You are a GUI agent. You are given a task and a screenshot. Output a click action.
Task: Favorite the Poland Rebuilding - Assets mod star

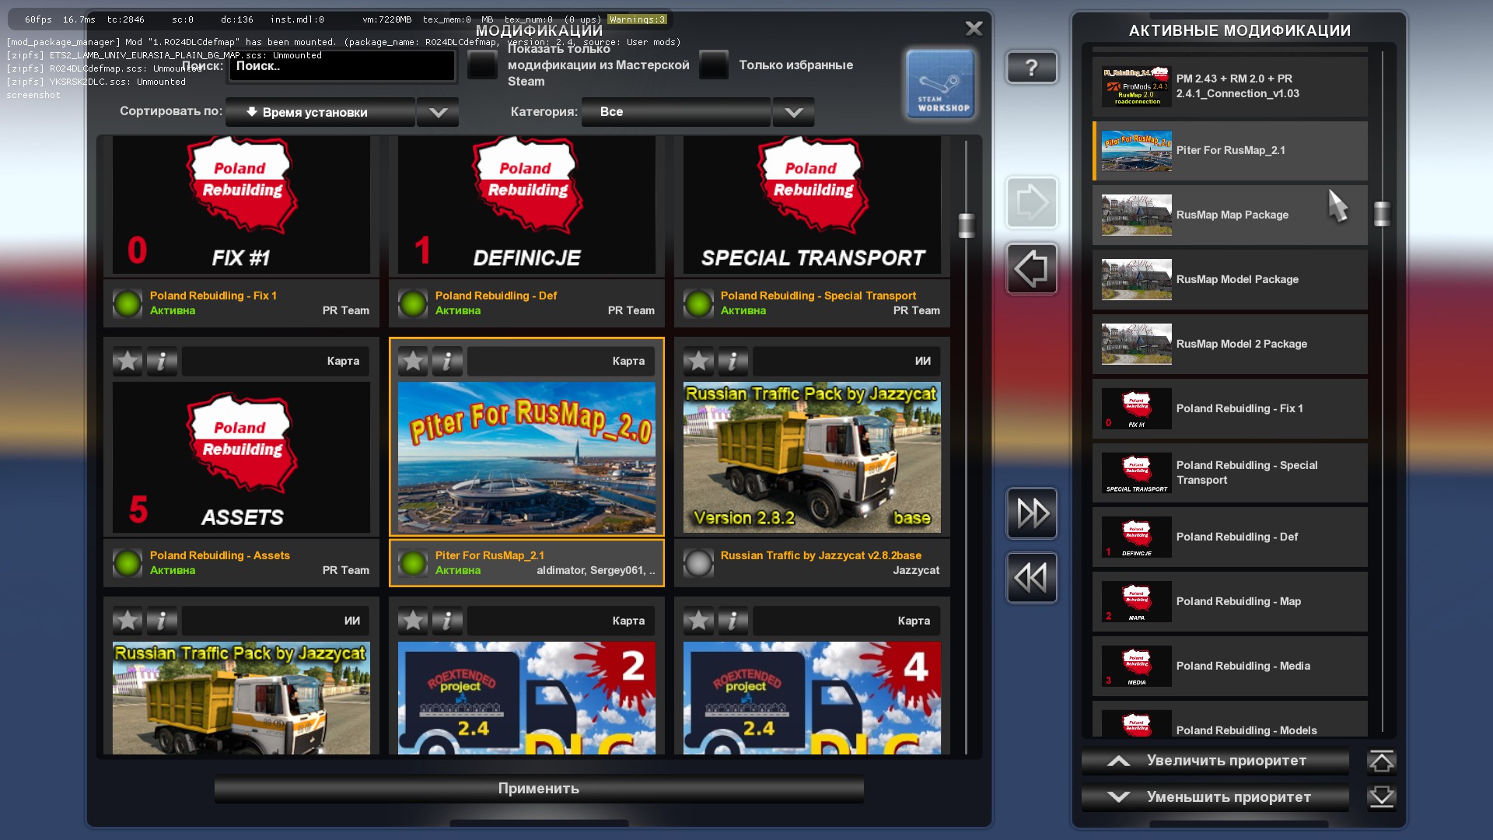[128, 361]
